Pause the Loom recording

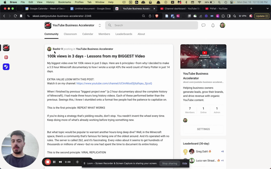[x=54, y=162]
